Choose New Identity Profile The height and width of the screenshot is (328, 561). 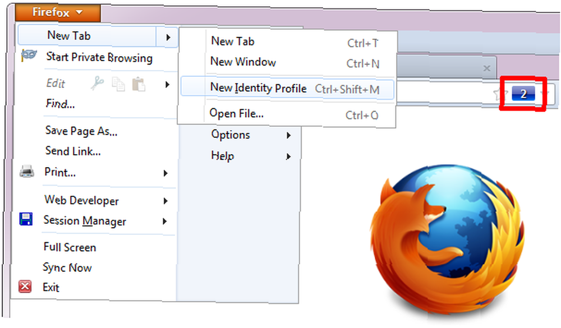287,89
